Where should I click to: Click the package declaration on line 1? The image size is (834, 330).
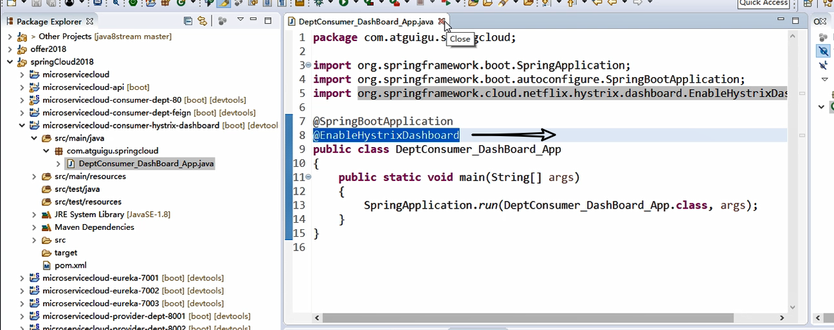(414, 37)
